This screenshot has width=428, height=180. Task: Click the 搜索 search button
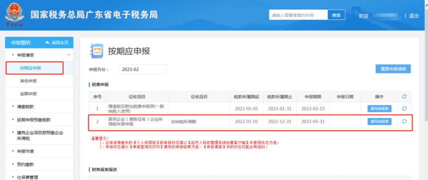point(336,15)
